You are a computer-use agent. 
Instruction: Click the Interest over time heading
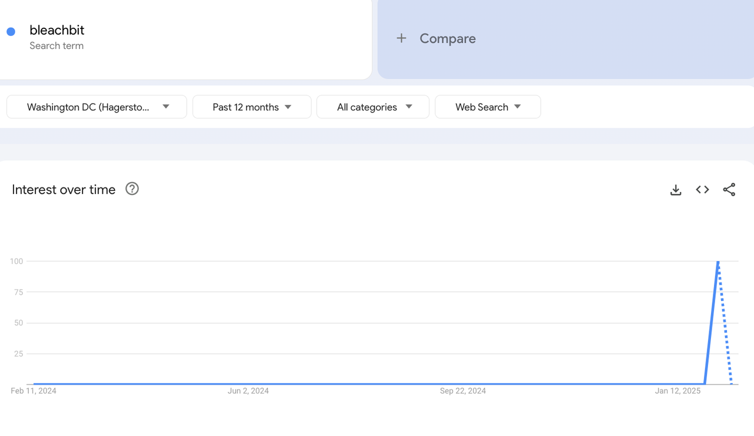(x=64, y=190)
